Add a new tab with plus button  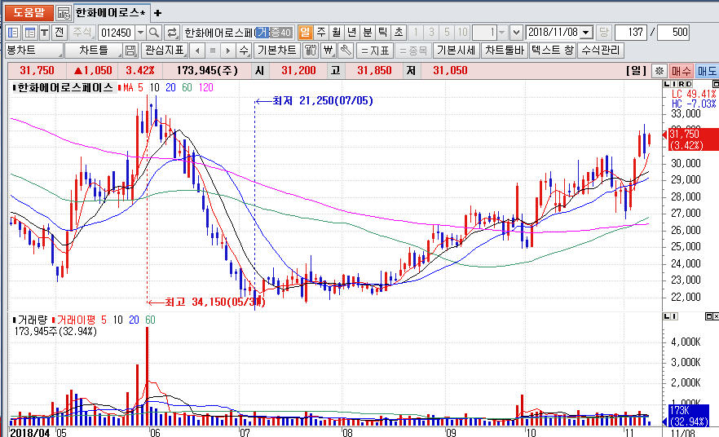(x=158, y=13)
